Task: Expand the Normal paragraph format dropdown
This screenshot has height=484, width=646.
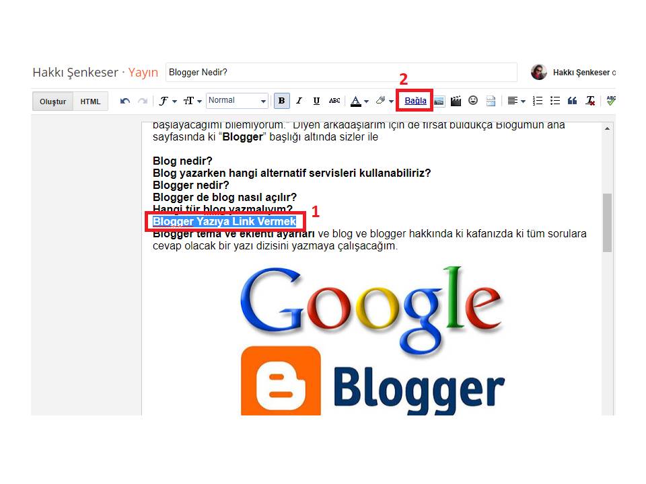Action: (237, 100)
